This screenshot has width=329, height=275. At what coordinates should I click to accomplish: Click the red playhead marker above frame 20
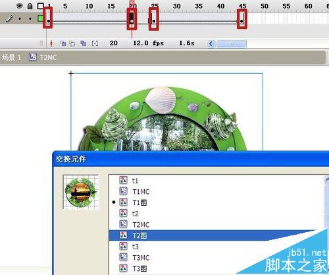pos(132,3)
